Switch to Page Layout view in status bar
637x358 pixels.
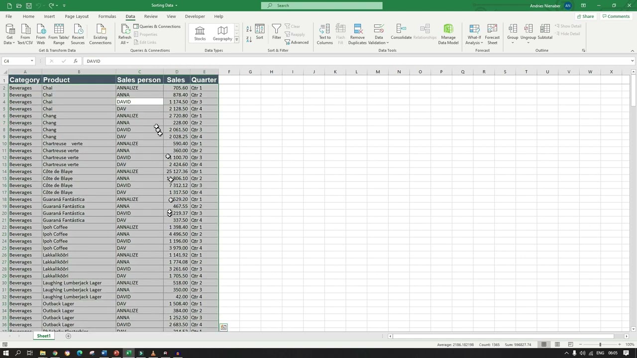[557, 345]
